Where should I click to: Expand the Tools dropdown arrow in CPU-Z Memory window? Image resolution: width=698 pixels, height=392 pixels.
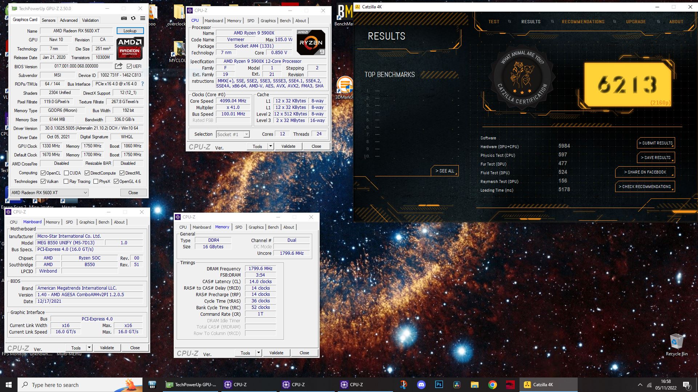[x=258, y=353]
